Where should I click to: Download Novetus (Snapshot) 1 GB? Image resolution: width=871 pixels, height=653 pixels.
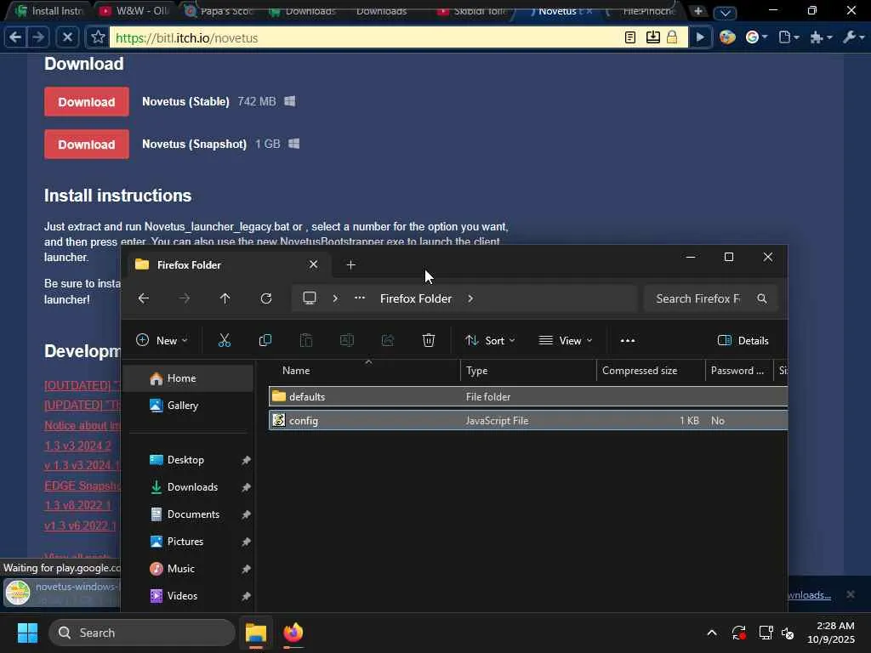click(87, 145)
